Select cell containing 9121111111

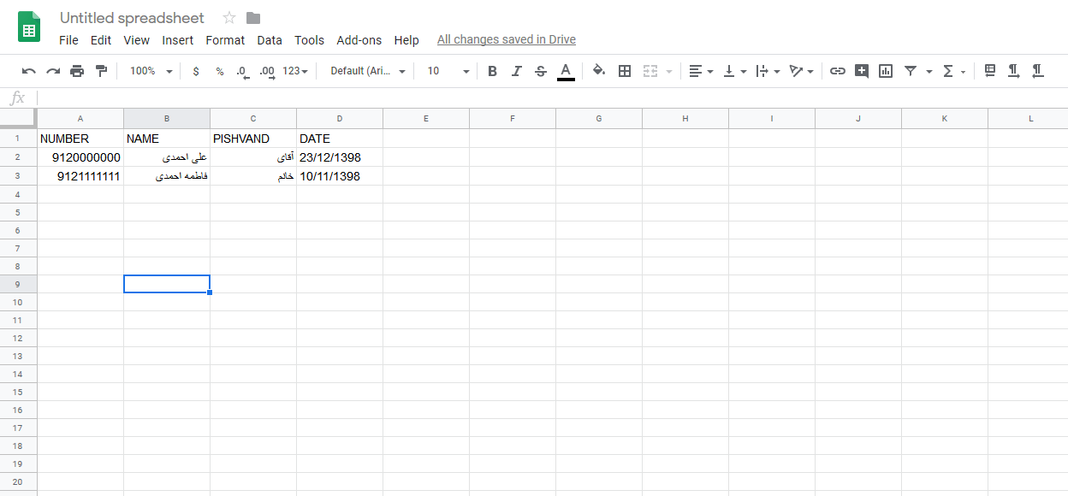(x=80, y=176)
